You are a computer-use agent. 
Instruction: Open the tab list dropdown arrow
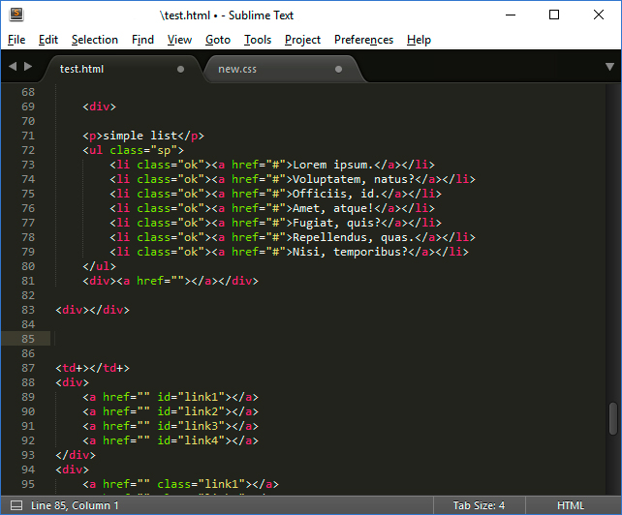609,67
